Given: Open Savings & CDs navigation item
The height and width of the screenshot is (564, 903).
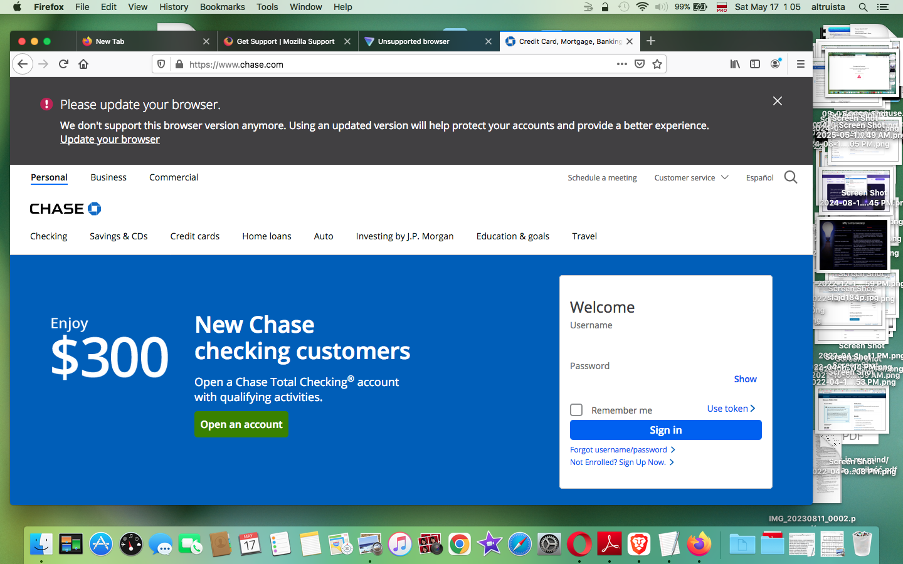Looking at the screenshot, I should [119, 236].
